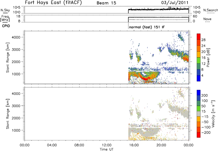Image resolution: width=218 pixels, height=151 pixels.
Task: Click the 'Time UT' axis title
Action: (107, 149)
